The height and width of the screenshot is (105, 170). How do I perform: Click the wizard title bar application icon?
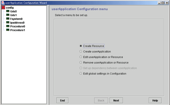click(x=3, y=3)
